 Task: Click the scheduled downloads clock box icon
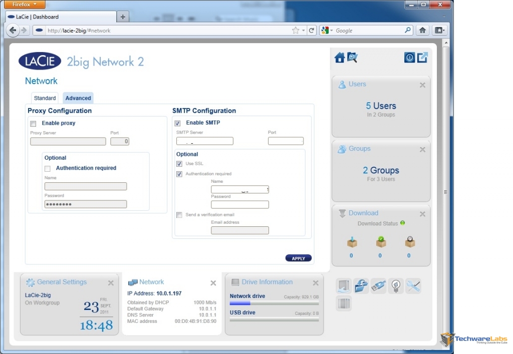click(x=410, y=242)
